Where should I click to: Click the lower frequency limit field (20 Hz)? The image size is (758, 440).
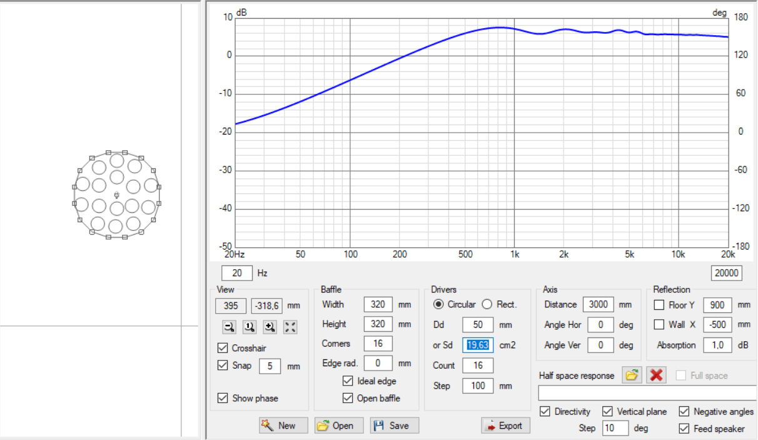pyautogui.click(x=237, y=274)
